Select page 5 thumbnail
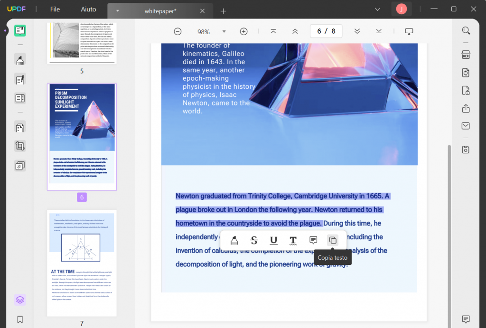The image size is (486, 328). coord(82,42)
